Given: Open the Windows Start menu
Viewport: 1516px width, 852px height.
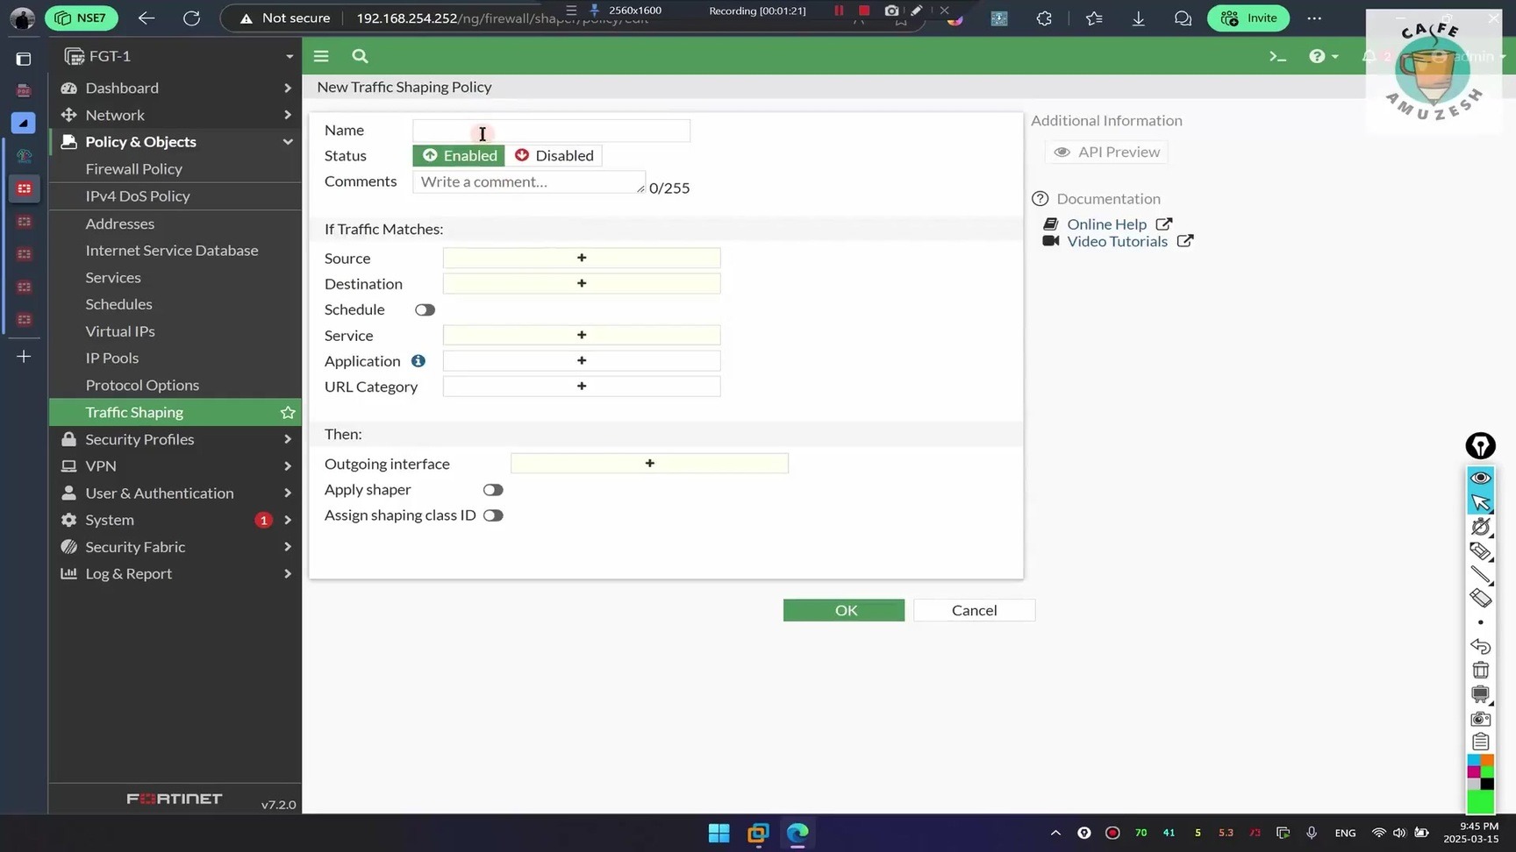Looking at the screenshot, I should 719,833.
